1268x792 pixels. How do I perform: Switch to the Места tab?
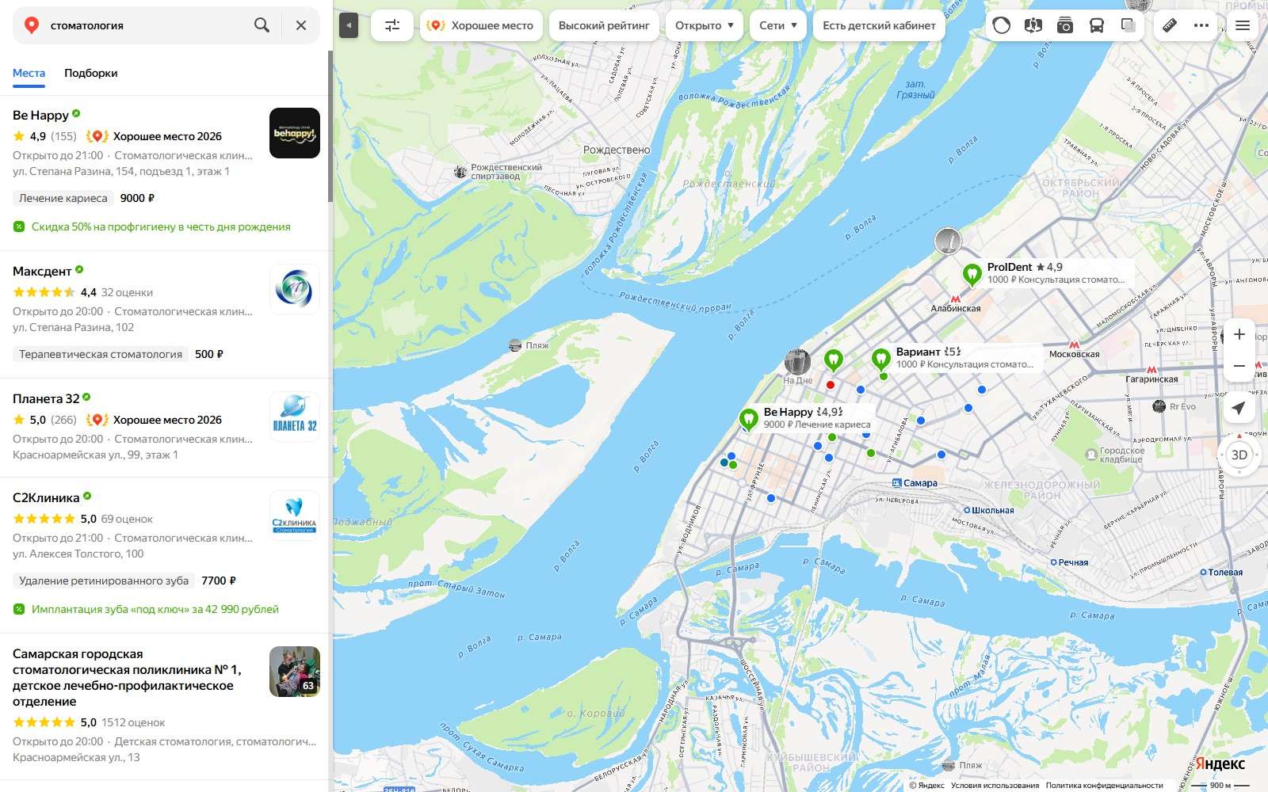point(29,73)
